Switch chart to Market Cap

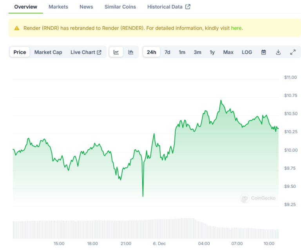point(48,52)
